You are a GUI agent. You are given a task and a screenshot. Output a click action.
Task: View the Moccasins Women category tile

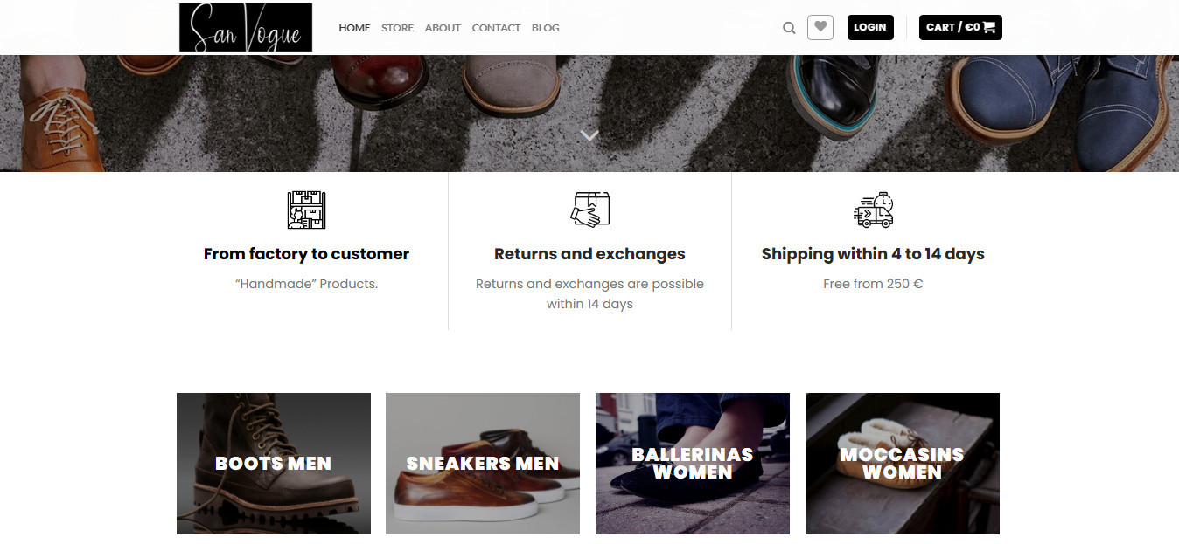click(903, 464)
